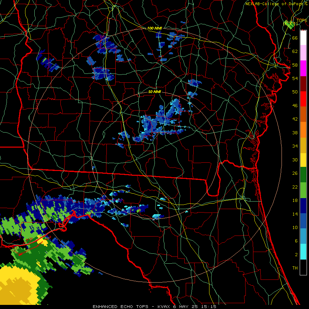Select the "26" legend value
309x309 pixels.
click(295, 173)
